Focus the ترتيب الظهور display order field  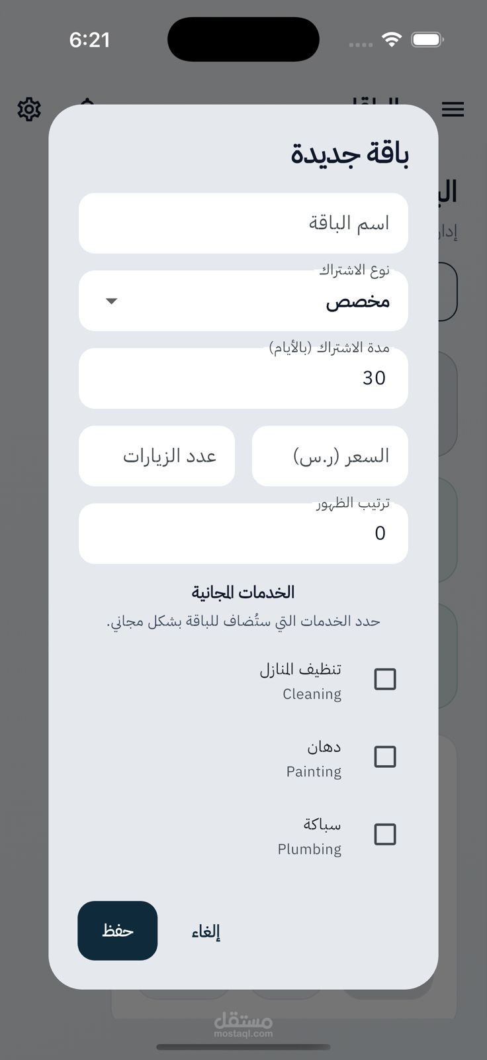[x=243, y=533]
